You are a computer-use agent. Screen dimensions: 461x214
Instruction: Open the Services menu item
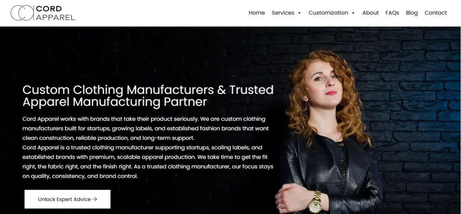pos(283,13)
